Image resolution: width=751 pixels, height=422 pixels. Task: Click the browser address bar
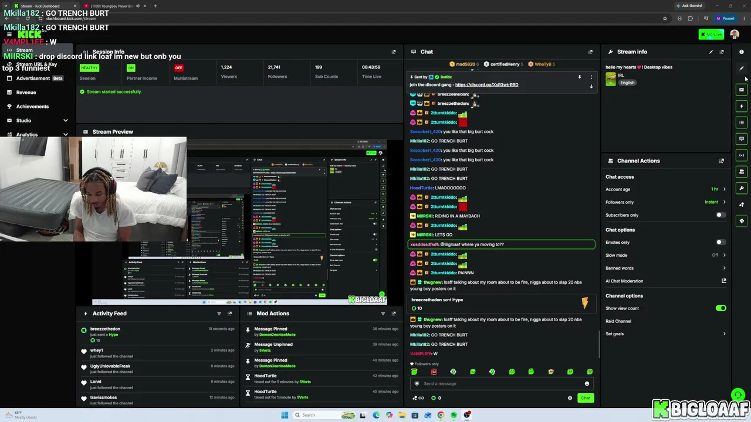pos(352,18)
